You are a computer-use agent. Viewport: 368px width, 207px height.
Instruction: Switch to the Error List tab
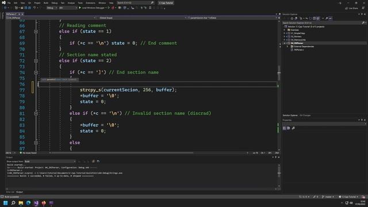(x=10, y=192)
